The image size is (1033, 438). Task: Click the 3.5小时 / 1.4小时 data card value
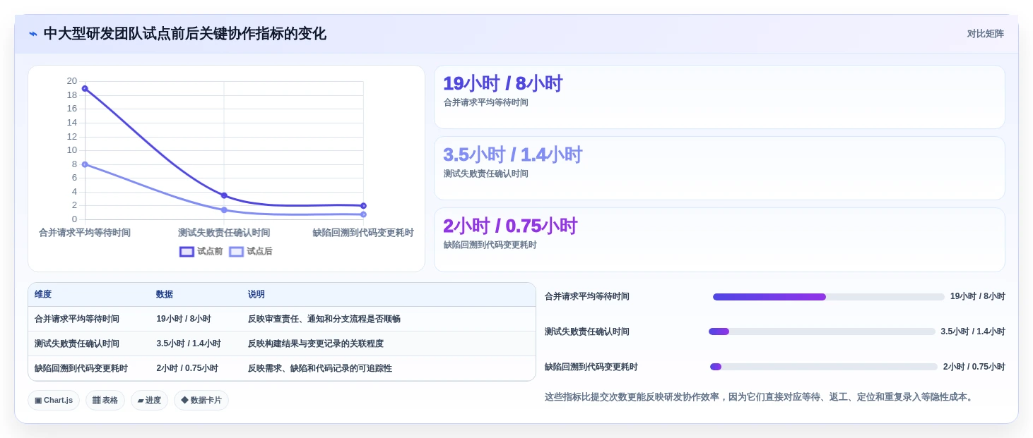tap(512, 154)
